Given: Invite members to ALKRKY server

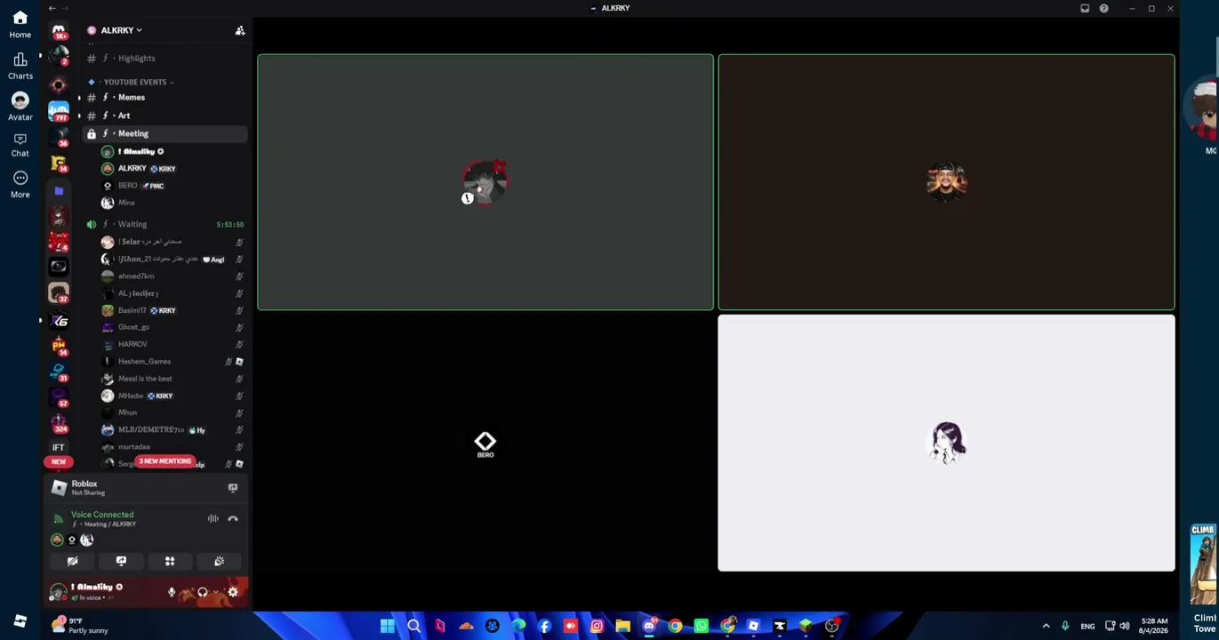Looking at the screenshot, I should point(240,30).
